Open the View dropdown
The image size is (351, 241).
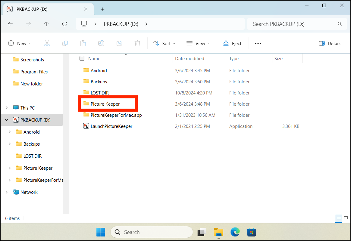point(198,43)
